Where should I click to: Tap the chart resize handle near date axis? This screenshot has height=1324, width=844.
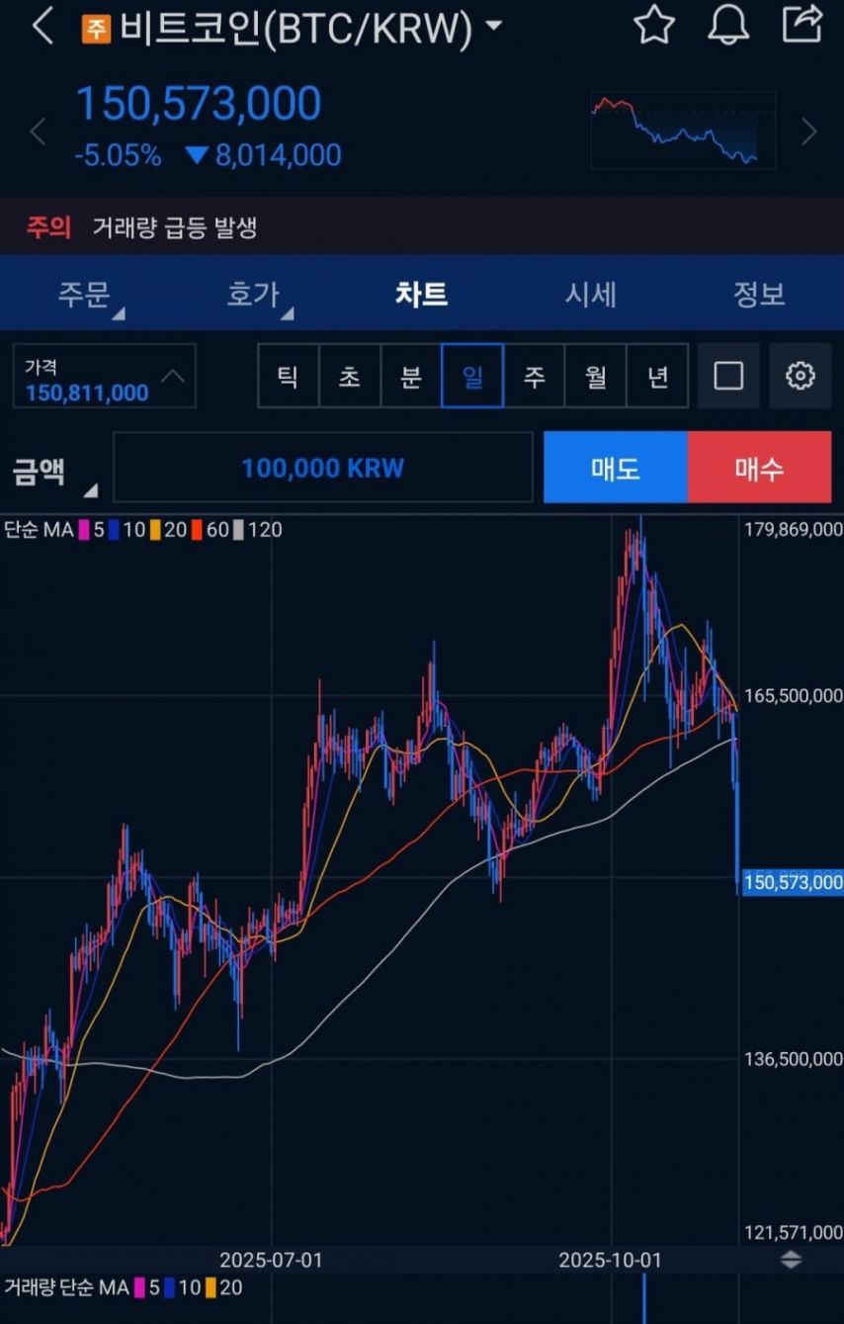[x=792, y=1260]
